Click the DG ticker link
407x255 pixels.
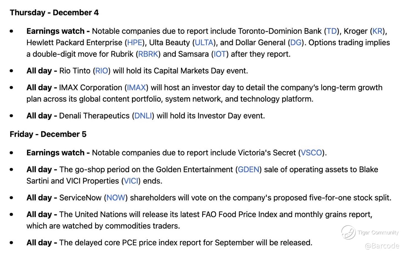coord(296,43)
